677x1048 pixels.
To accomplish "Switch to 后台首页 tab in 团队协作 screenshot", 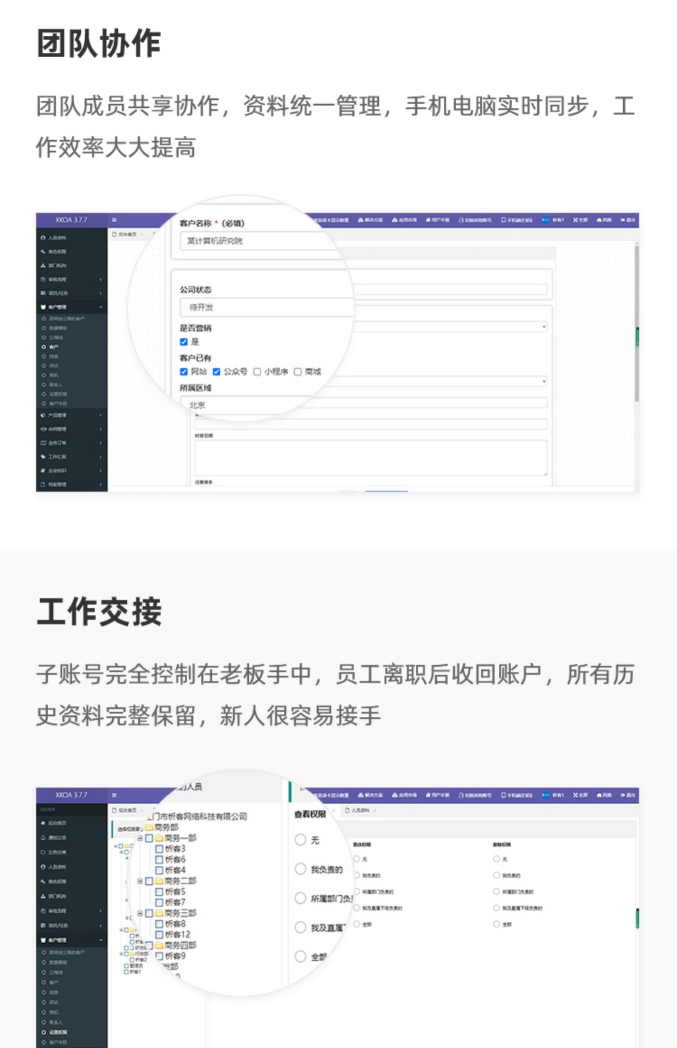I will [127, 234].
